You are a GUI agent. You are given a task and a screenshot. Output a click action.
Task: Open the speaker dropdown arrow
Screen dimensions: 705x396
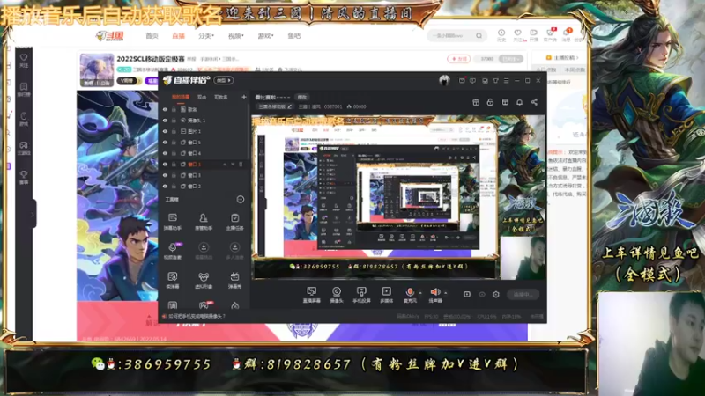[x=446, y=293]
